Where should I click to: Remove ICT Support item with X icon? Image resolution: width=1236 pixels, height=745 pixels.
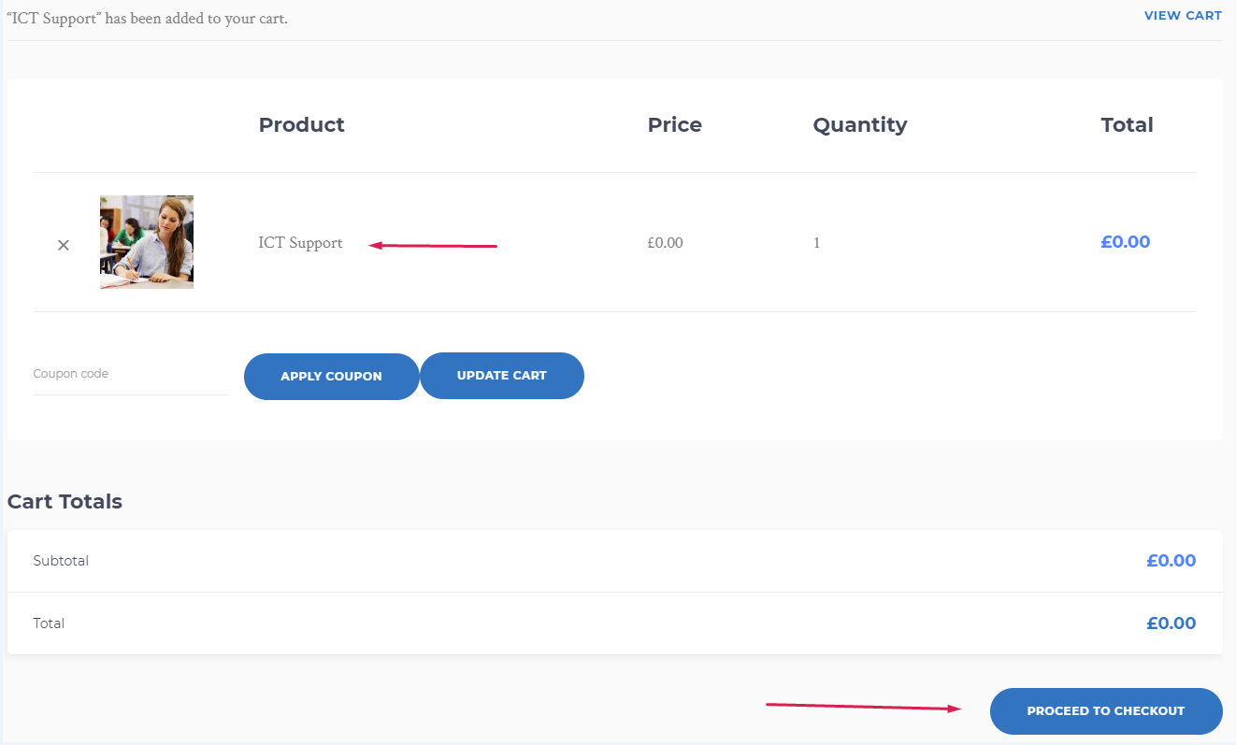[x=64, y=245]
